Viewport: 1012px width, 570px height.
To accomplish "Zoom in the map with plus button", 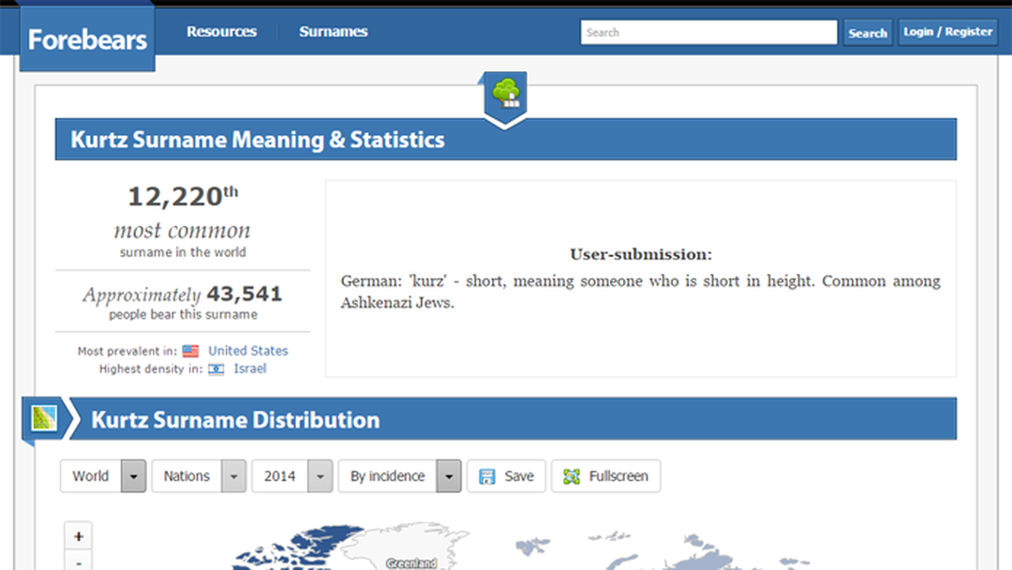I will tap(79, 537).
